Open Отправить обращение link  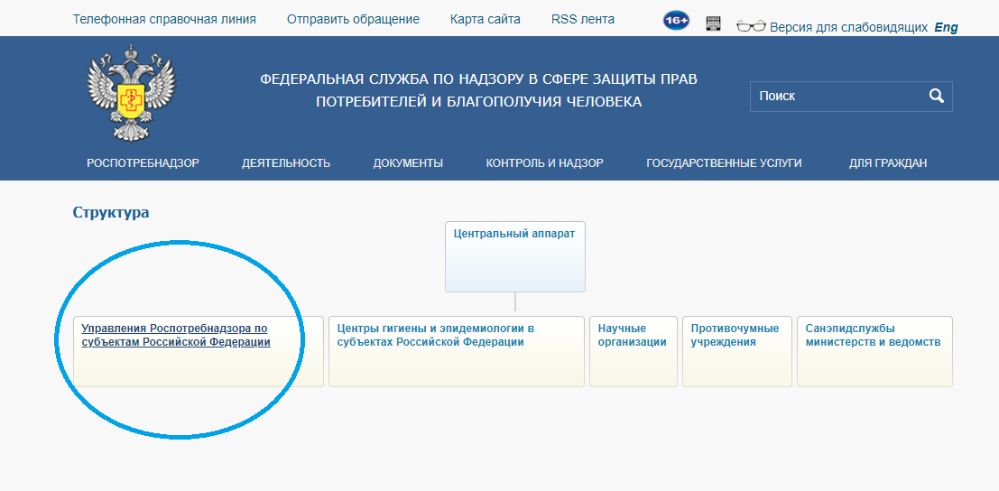[x=353, y=19]
